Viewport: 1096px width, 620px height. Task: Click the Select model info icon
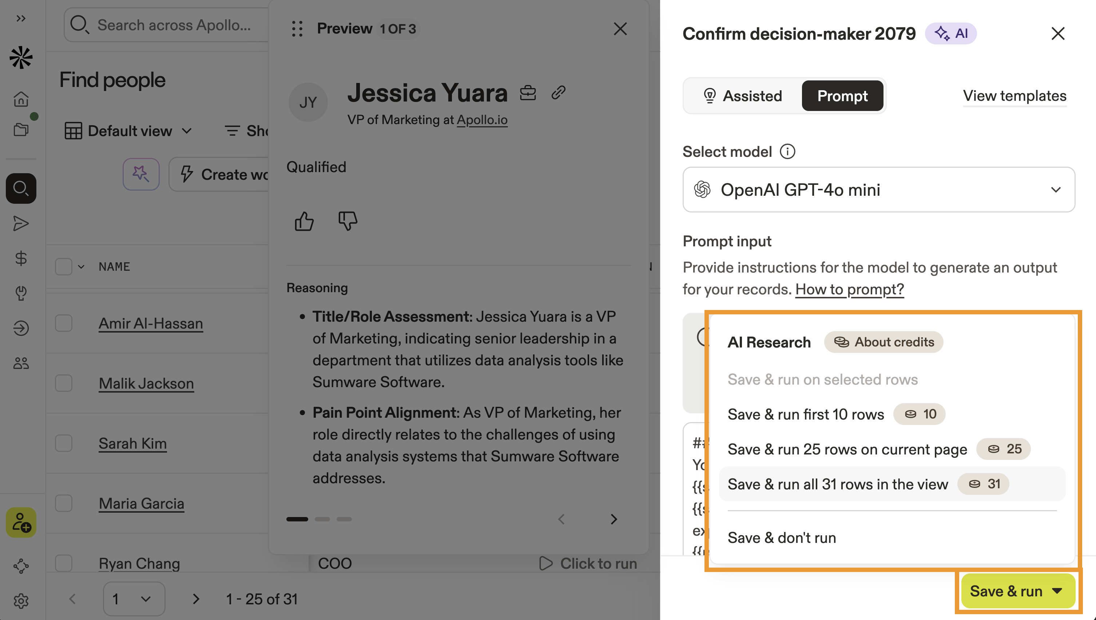[787, 152]
